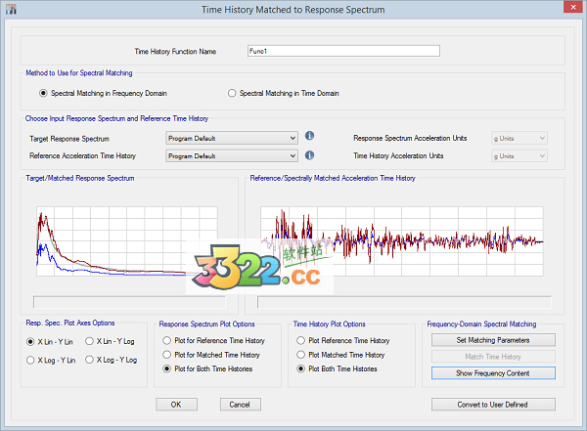587x431 pixels.
Task: Click the app icon in title bar
Action: pyautogui.click(x=11, y=12)
